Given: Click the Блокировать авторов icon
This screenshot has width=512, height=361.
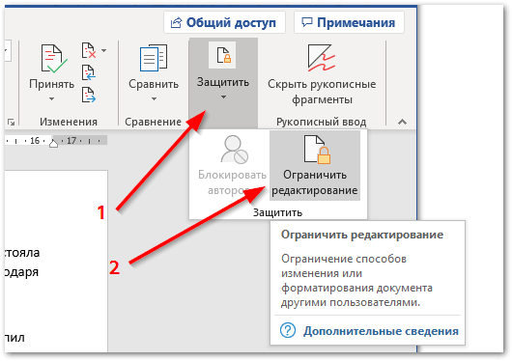Looking at the screenshot, I should pos(234,150).
